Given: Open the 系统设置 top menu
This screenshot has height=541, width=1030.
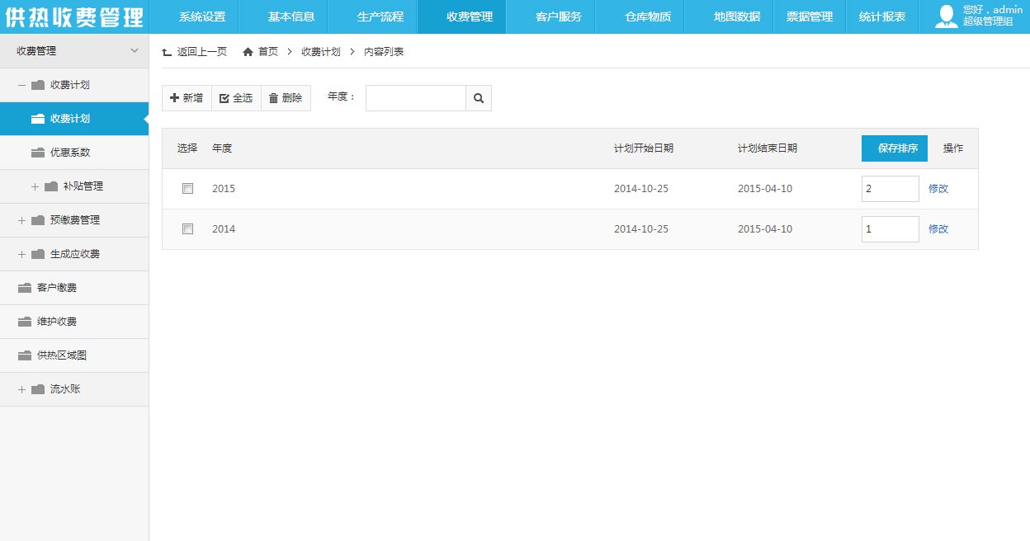Looking at the screenshot, I should 201,16.
